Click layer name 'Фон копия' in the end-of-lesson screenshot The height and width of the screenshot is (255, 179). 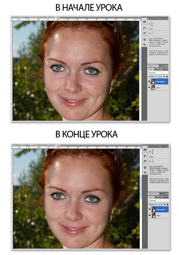pyautogui.click(x=161, y=210)
